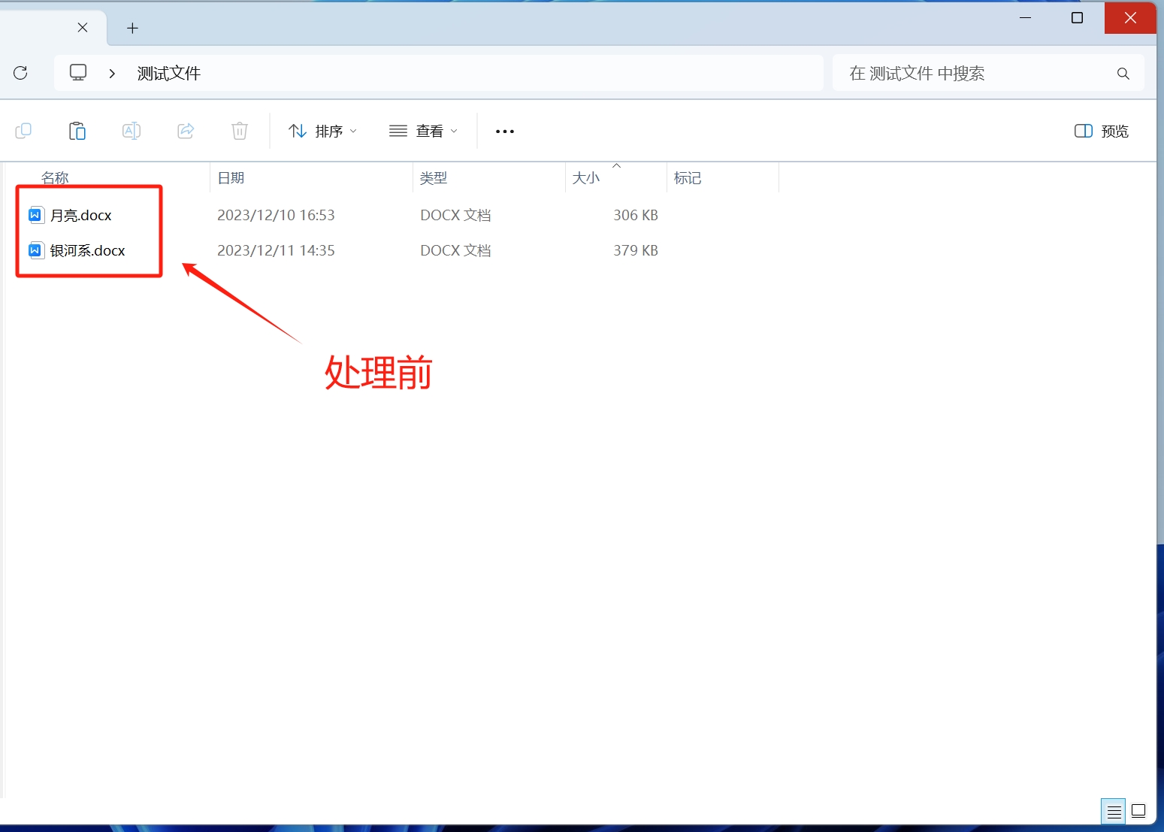The height and width of the screenshot is (832, 1164).
Task: Open the 排序 sort dropdown
Action: coord(322,131)
